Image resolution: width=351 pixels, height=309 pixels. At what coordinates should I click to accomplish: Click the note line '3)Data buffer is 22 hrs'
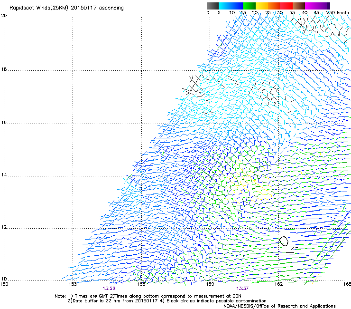click(x=167, y=301)
